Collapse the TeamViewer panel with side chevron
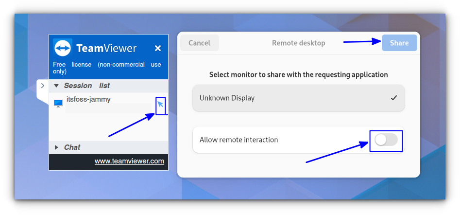Viewport: 460px width, 215px height. click(x=43, y=86)
